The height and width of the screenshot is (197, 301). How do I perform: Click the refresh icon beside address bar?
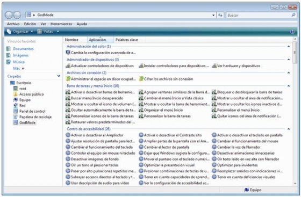(220, 15)
